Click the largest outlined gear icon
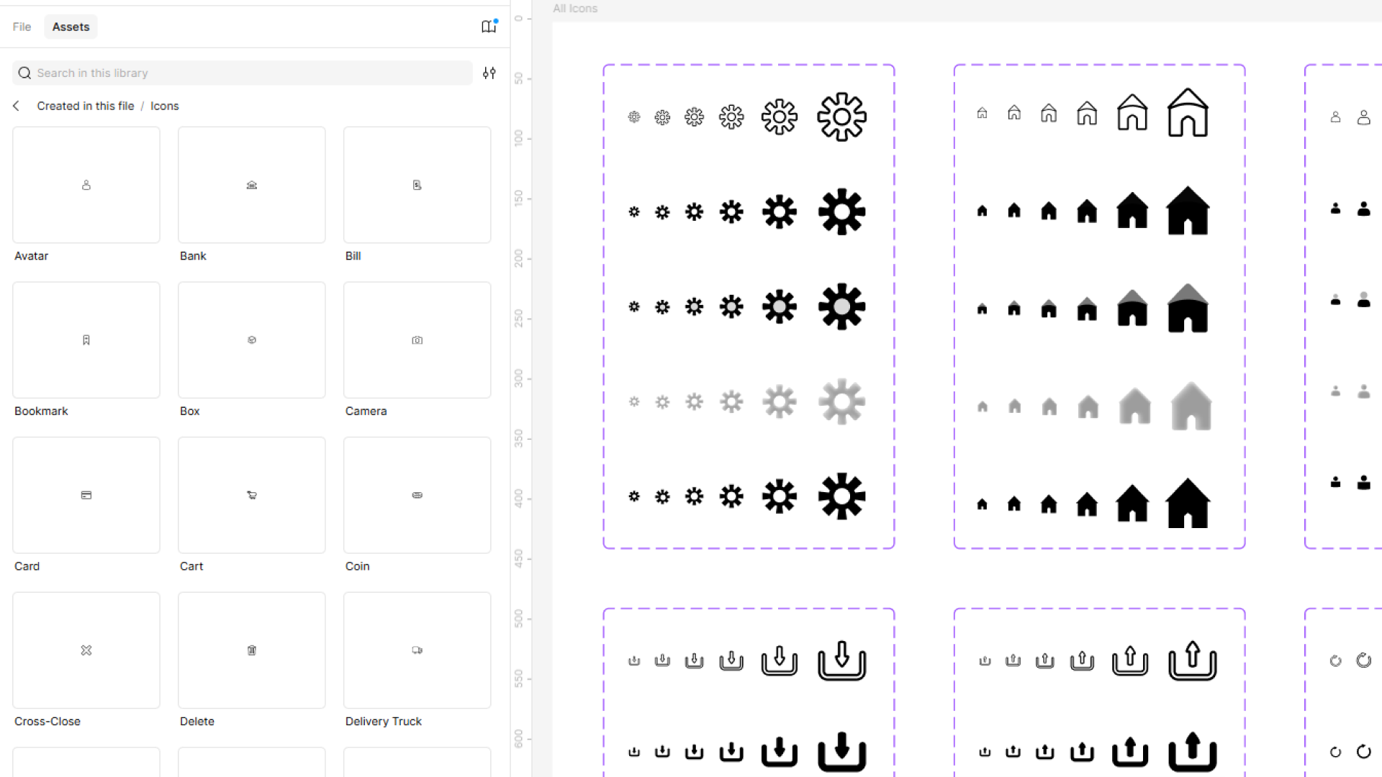 pyautogui.click(x=841, y=117)
